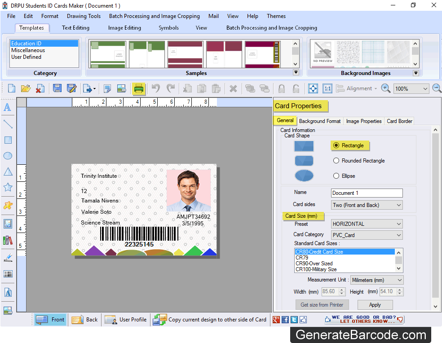The width and height of the screenshot is (442, 343).
Task: Click the Paste clipboard icon
Action: (x=216, y=88)
